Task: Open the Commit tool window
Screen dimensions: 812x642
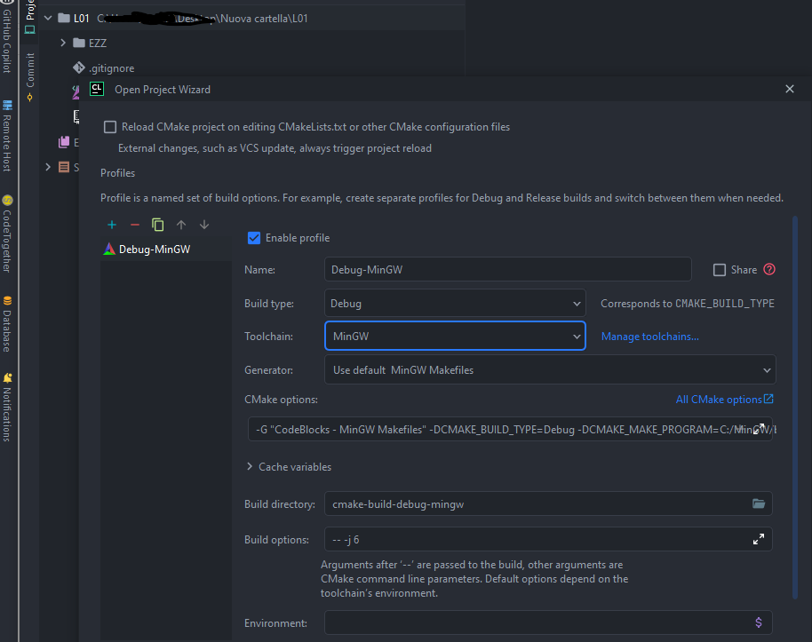Action: (x=30, y=76)
